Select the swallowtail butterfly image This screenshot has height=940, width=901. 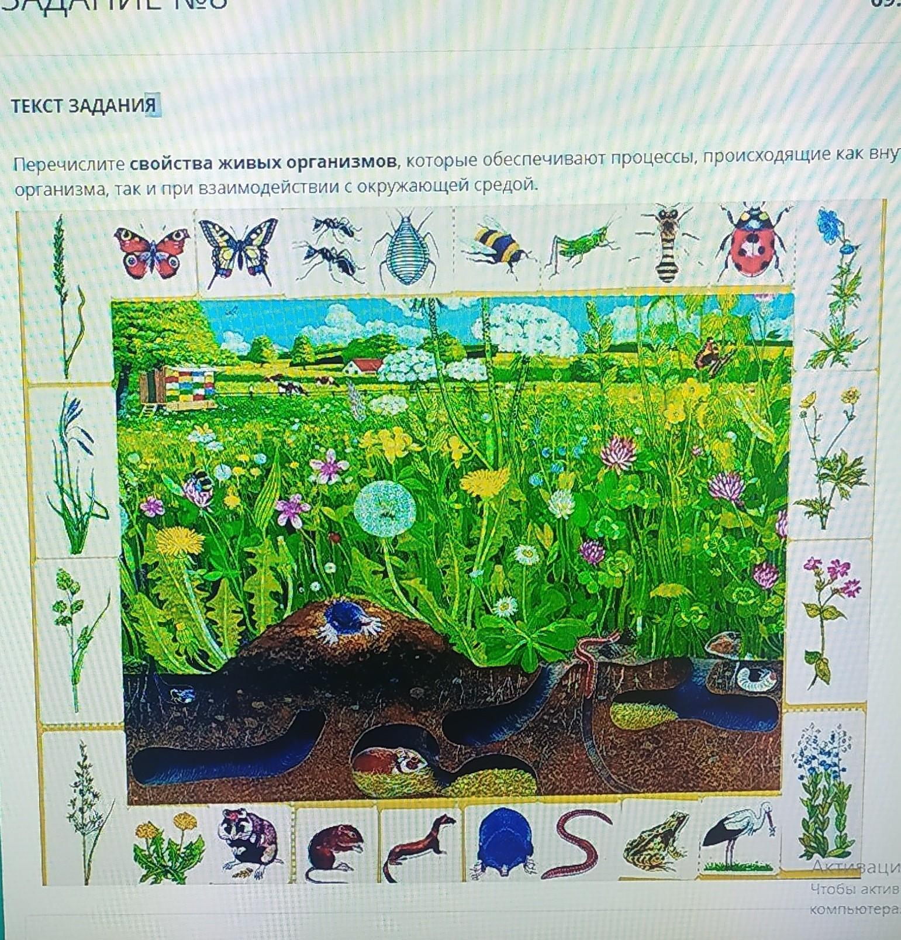pyautogui.click(x=237, y=249)
